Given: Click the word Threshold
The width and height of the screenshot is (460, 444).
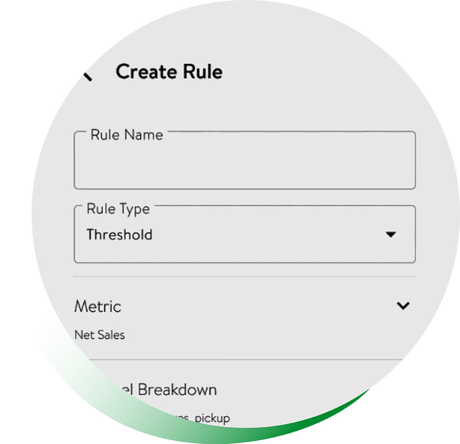Looking at the screenshot, I should (x=120, y=235).
